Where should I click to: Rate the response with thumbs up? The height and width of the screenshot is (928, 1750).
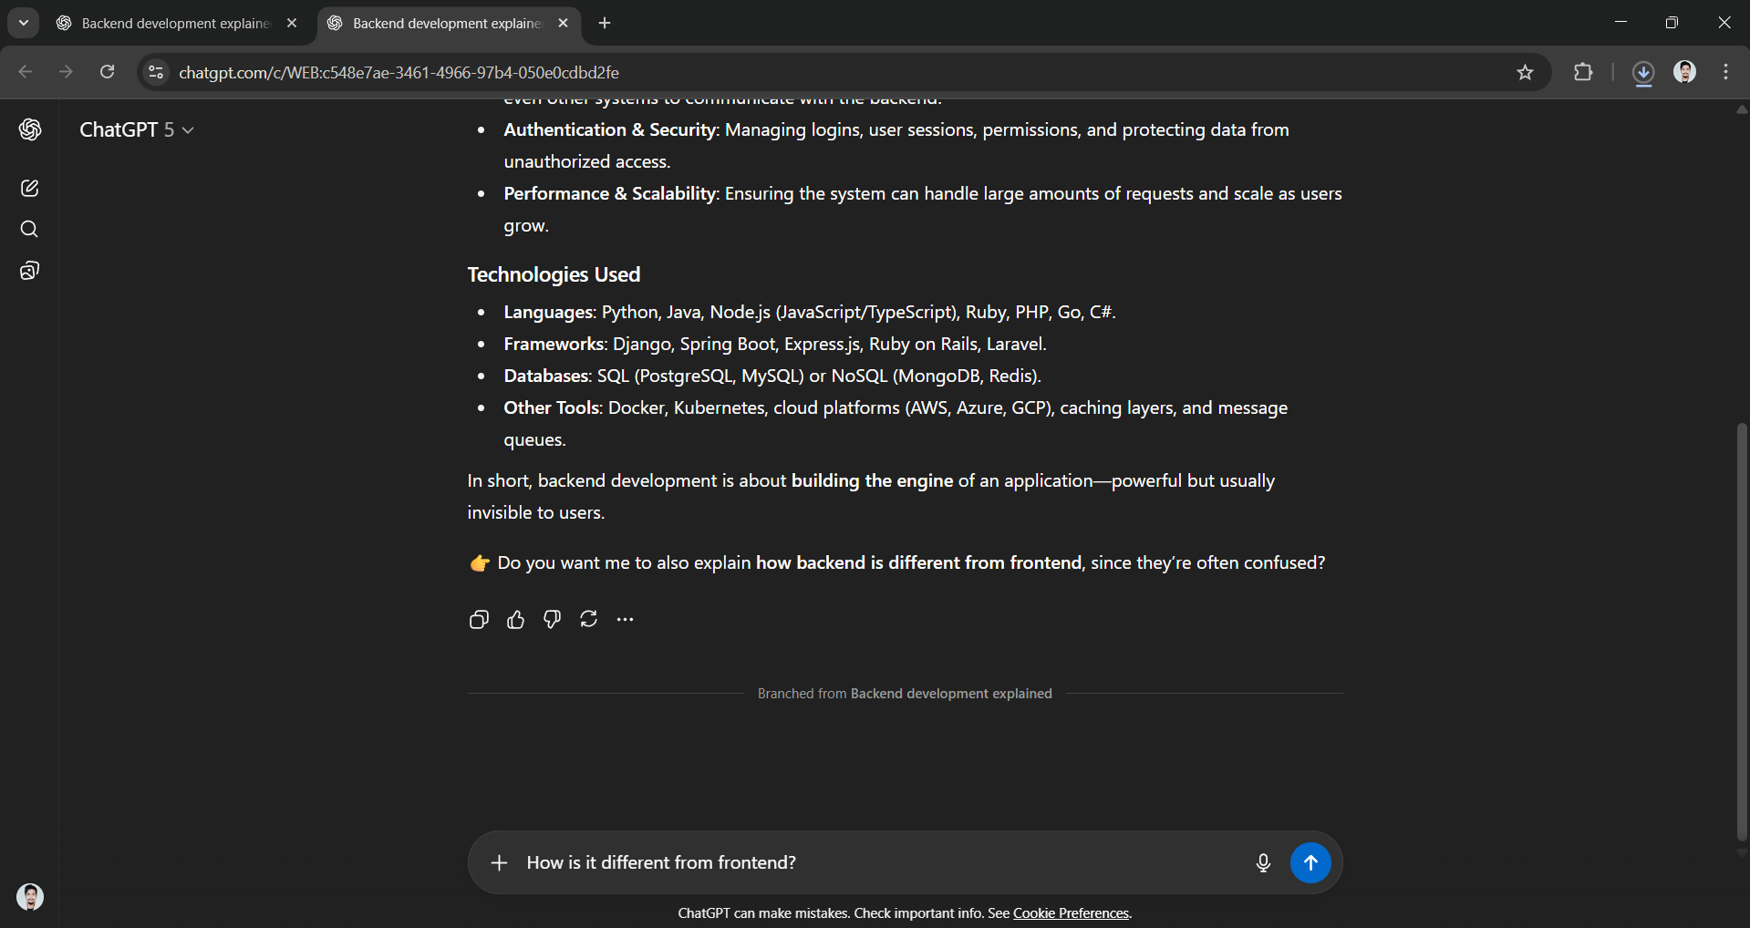515,619
